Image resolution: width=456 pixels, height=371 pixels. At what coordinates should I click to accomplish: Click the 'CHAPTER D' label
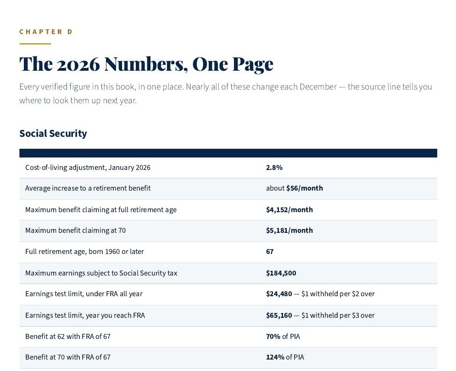pos(46,32)
